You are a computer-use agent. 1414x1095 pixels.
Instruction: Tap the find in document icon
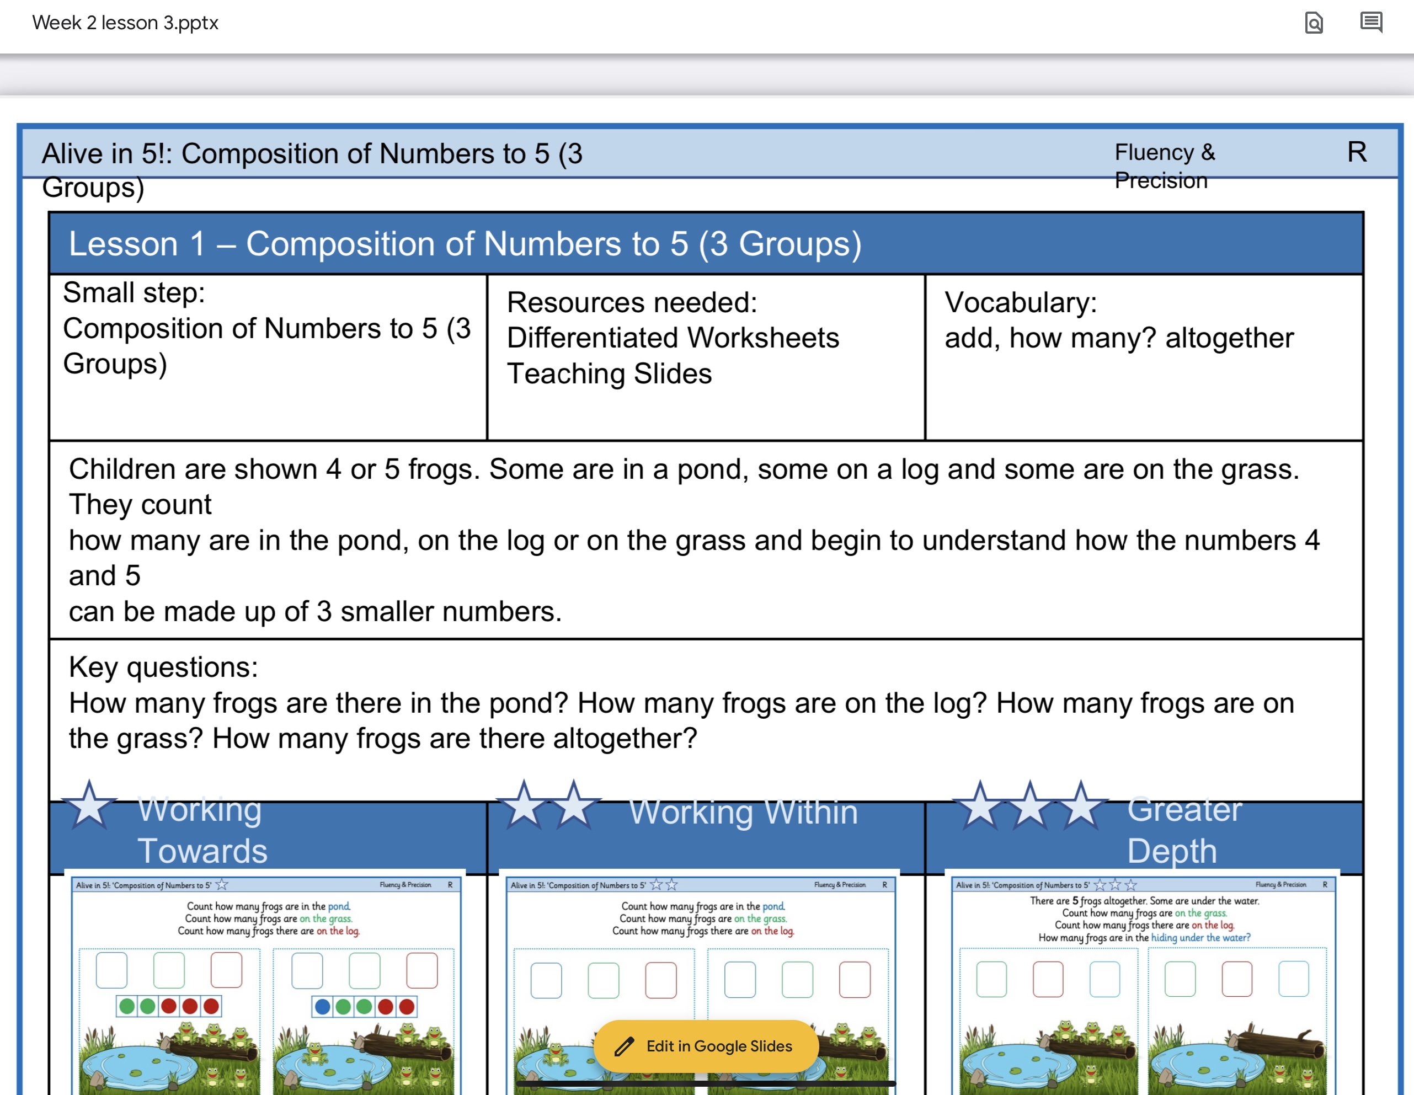[x=1314, y=23]
